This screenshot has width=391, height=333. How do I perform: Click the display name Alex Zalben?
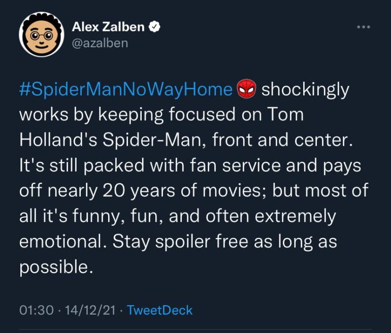[108, 27]
